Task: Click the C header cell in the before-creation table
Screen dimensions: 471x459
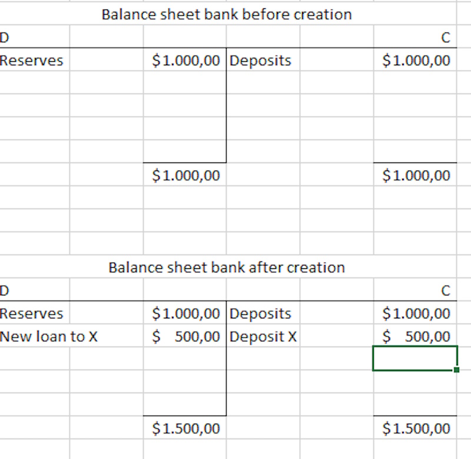Action: click(415, 38)
